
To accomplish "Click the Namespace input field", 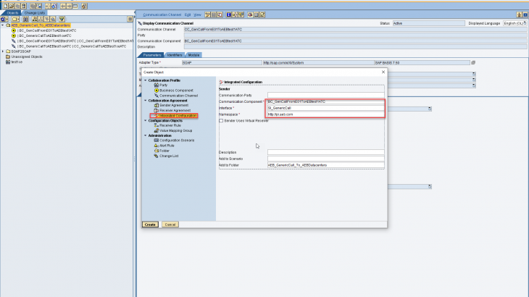I will pyautogui.click(x=325, y=114).
